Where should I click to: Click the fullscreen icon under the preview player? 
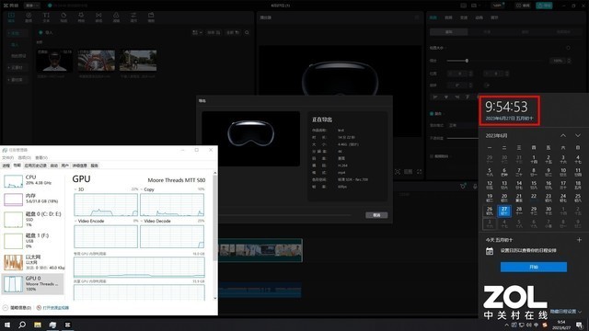(x=420, y=172)
